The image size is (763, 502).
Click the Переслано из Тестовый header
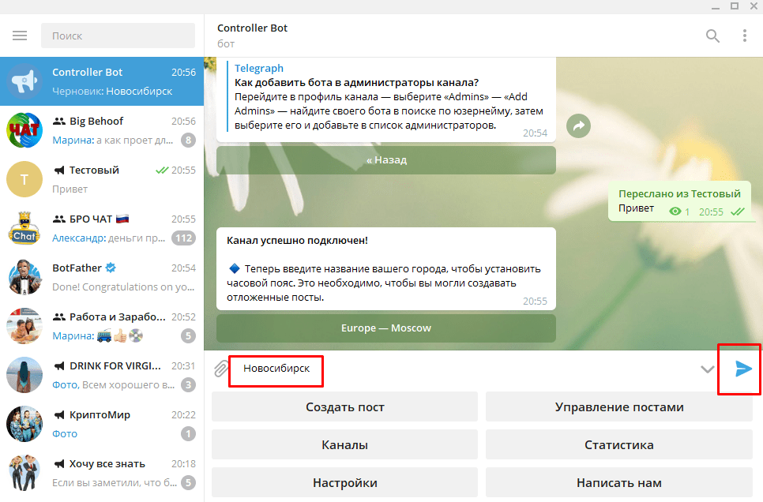coord(679,193)
